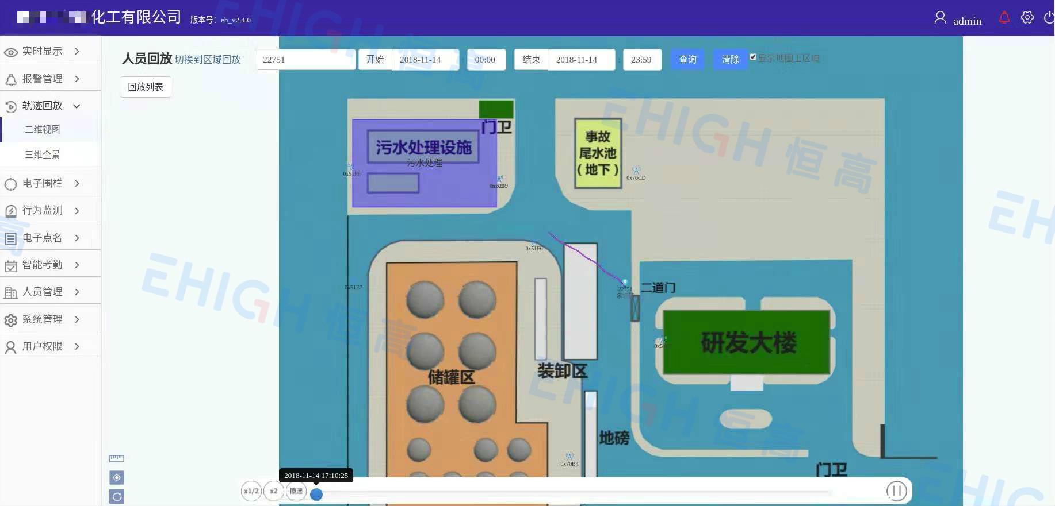Toggle the 显示地图上区域 checkbox
Image resolution: width=1055 pixels, height=506 pixels.
click(753, 57)
